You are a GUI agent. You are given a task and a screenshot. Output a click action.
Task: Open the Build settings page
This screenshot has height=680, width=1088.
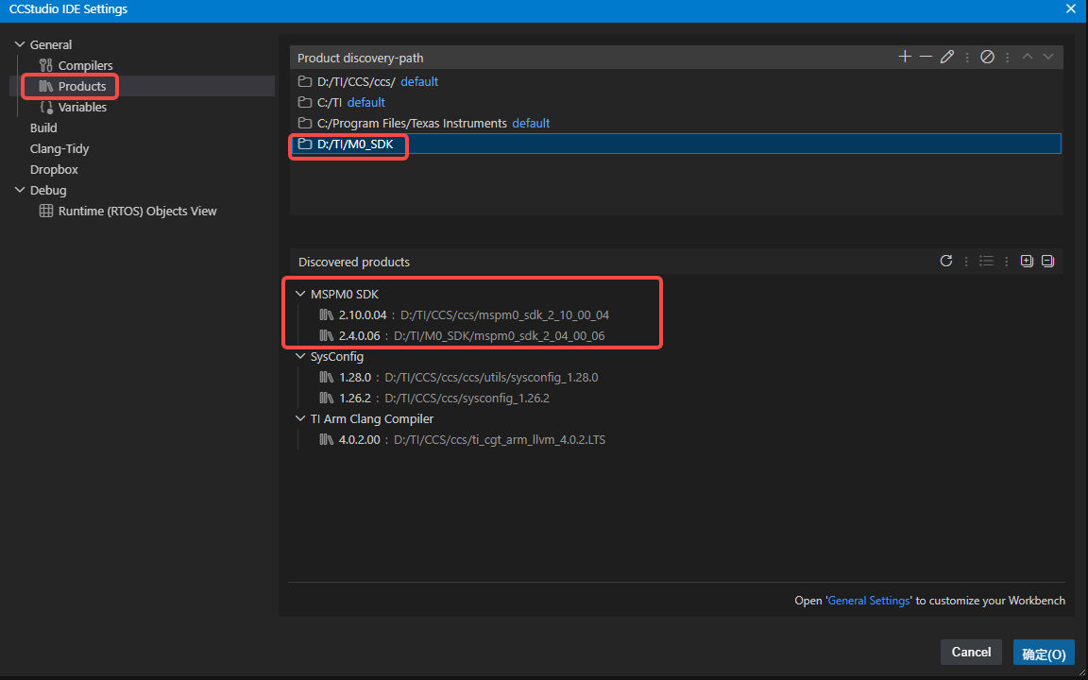(x=43, y=128)
